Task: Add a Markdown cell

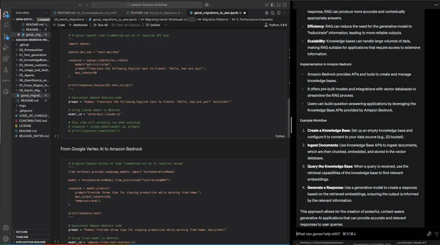Action: (78, 25)
